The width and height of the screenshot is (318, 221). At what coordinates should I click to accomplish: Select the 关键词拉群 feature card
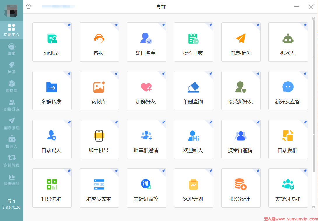click(x=288, y=188)
